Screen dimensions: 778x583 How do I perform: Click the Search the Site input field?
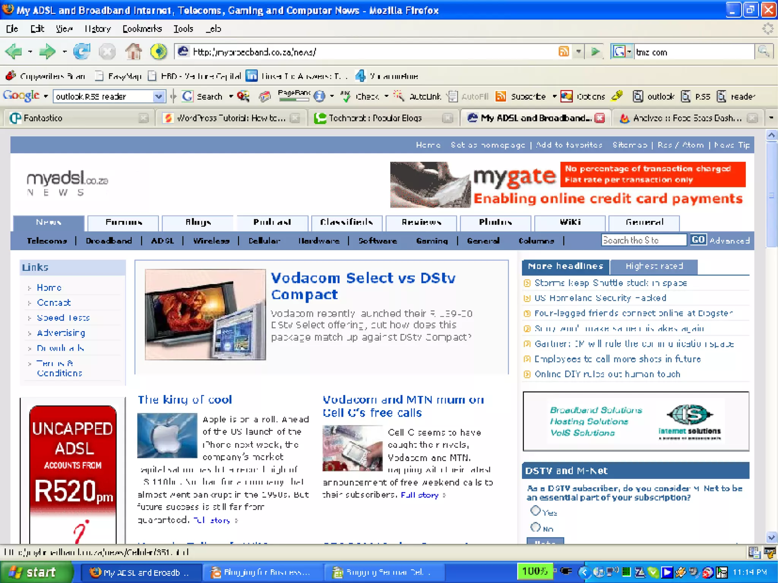point(644,240)
